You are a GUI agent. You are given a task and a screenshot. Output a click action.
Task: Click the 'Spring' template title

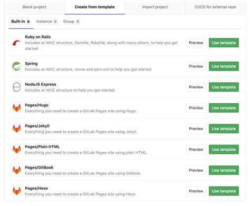31,64
